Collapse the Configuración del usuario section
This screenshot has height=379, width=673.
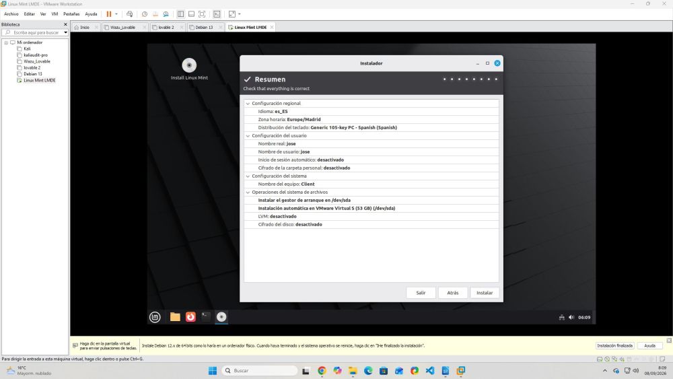(248, 135)
